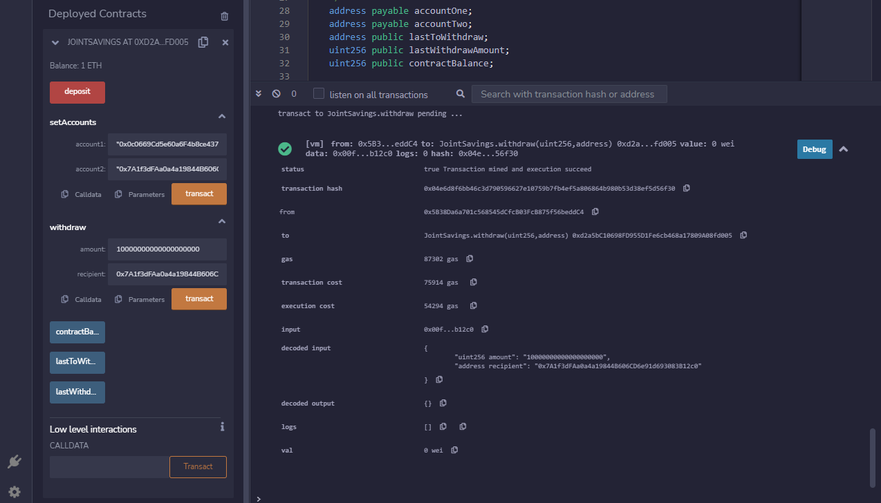Delete all deployed contracts with trash icon
This screenshot has width=881, height=503.
click(x=224, y=16)
